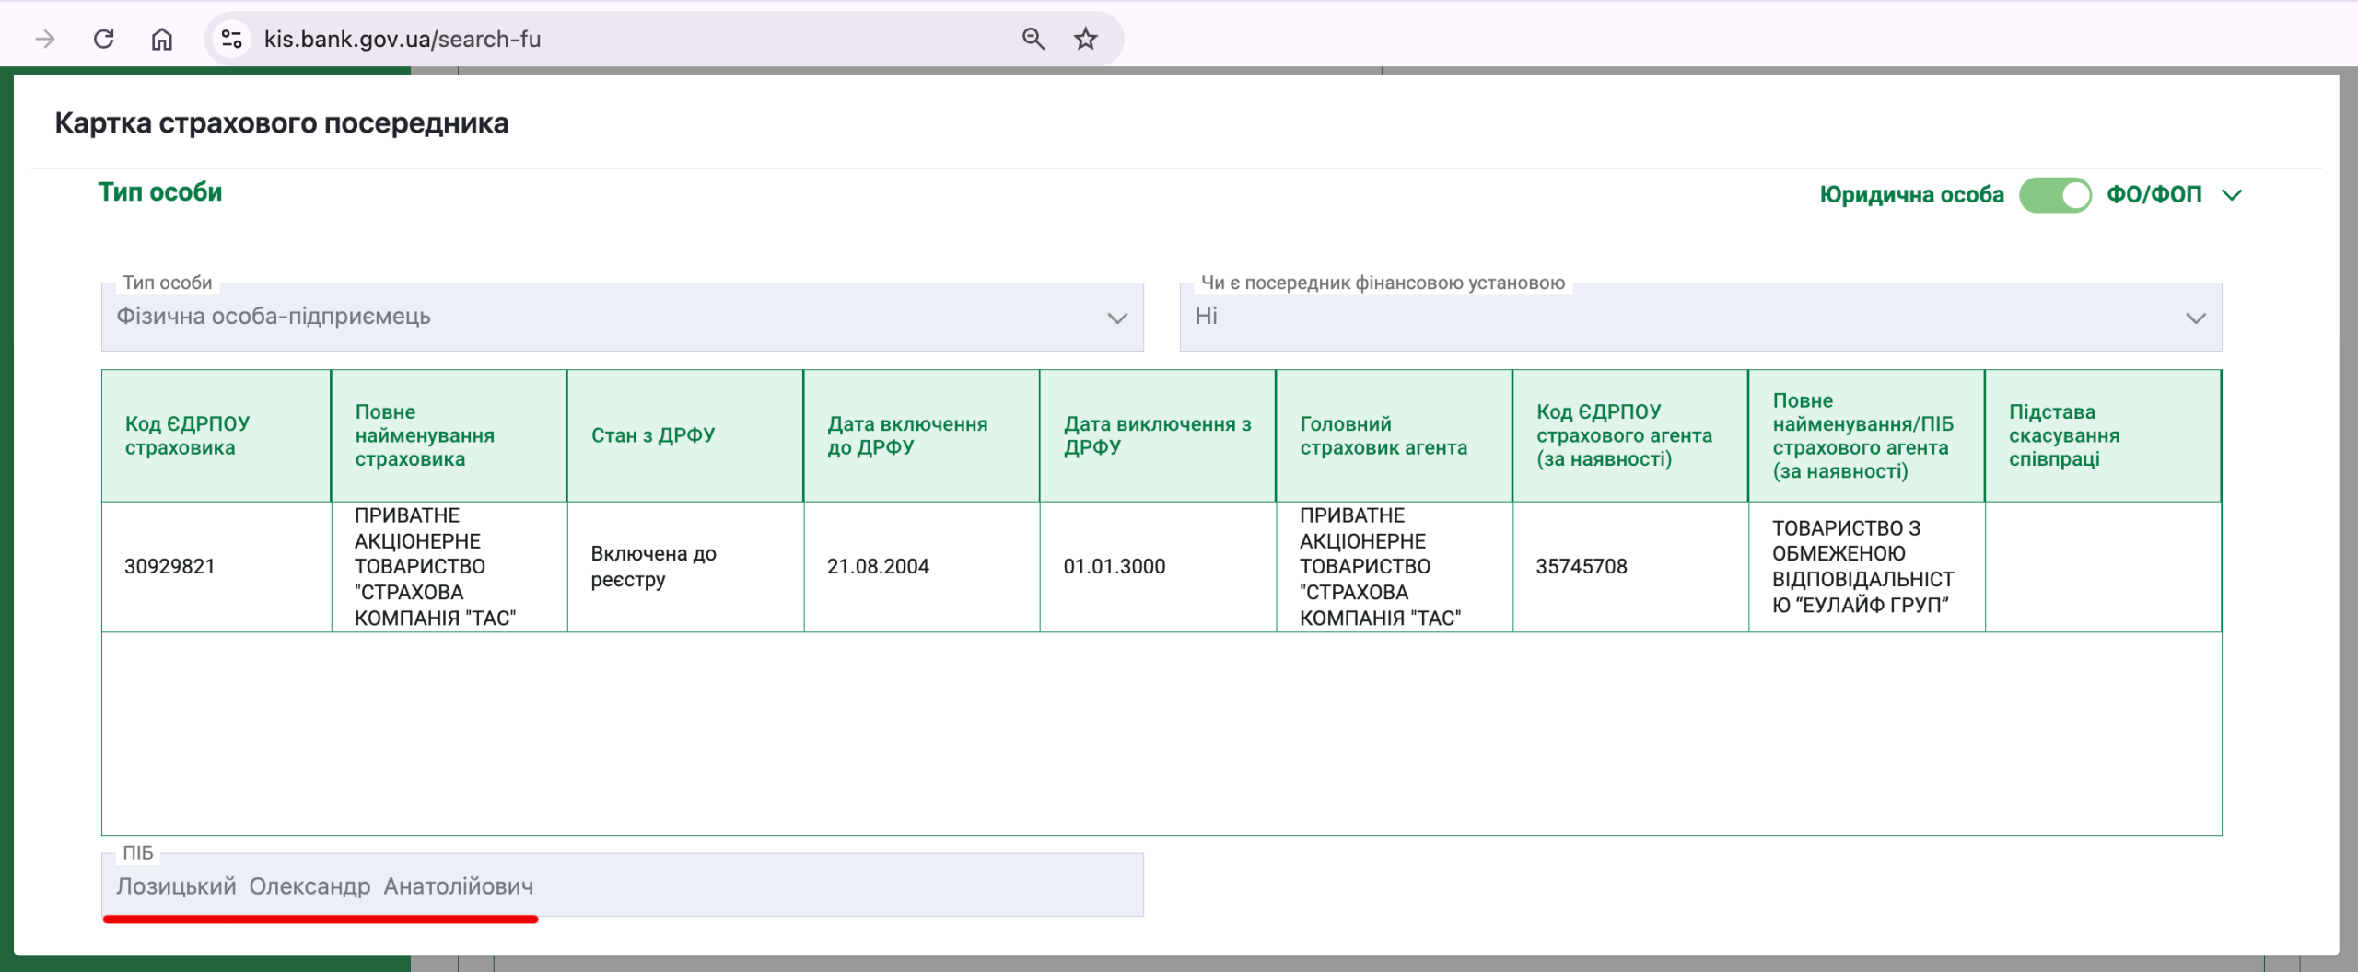Click the Стан з ДРФУ column header
Image resolution: width=2358 pixels, height=972 pixels.
(x=684, y=435)
